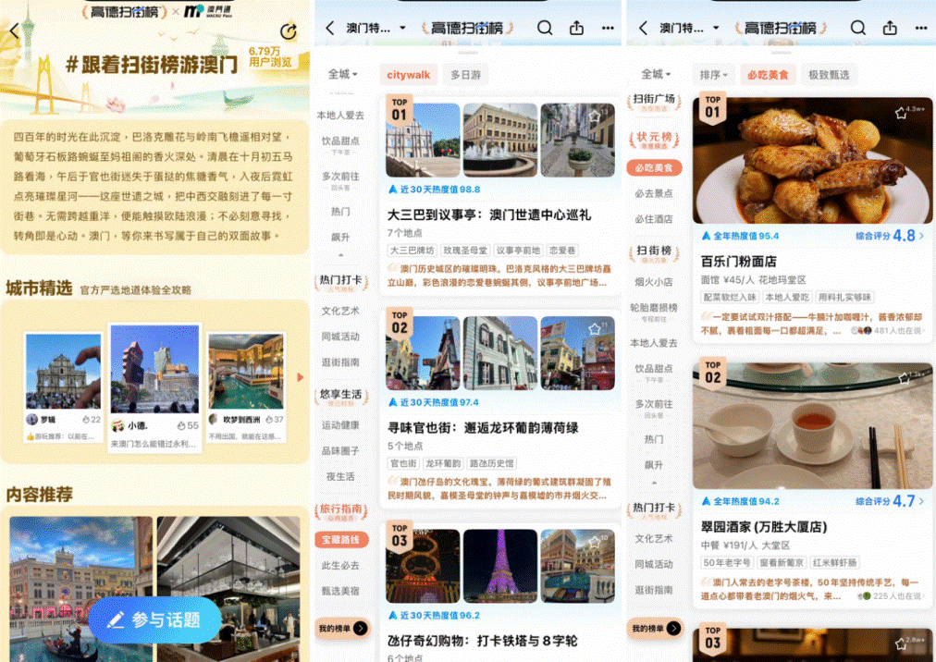This screenshot has height=662, width=936.
Task: Expand the 澳门特... city selector on the 必吃美食 screen
Action: 684,28
